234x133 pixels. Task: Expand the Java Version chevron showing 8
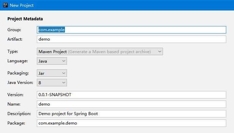[64, 83]
